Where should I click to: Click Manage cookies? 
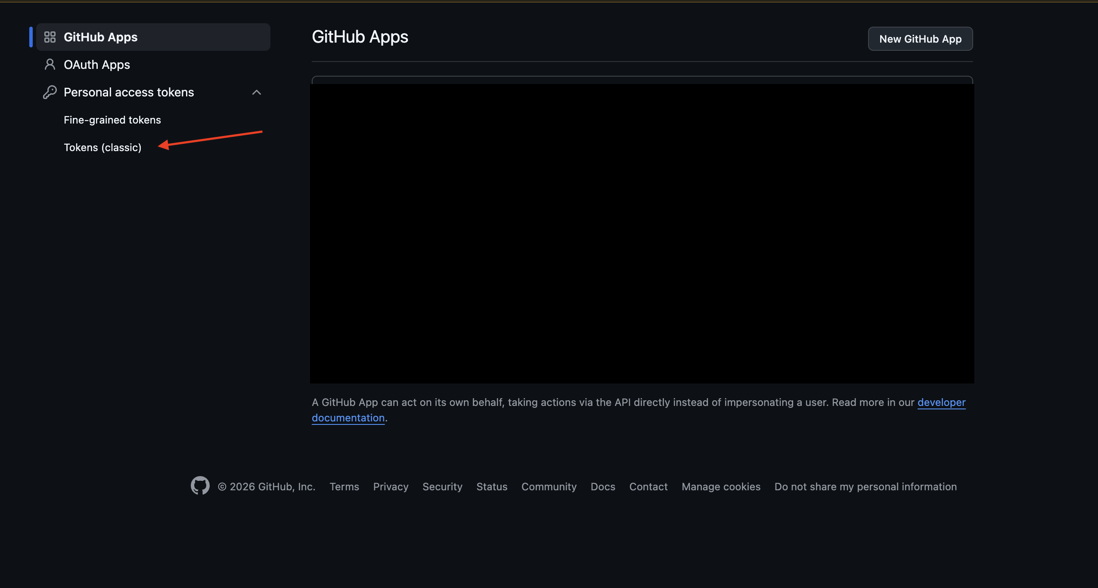coord(720,486)
